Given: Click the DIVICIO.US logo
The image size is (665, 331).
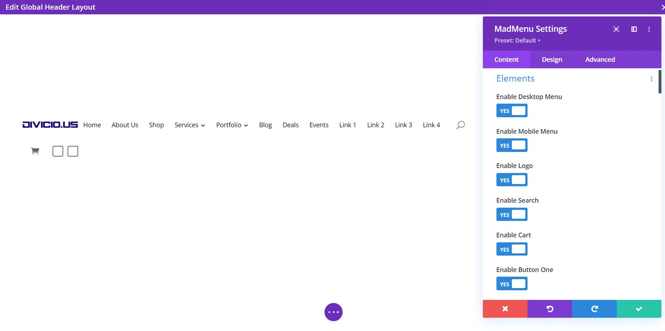Looking at the screenshot, I should pyautogui.click(x=50, y=125).
